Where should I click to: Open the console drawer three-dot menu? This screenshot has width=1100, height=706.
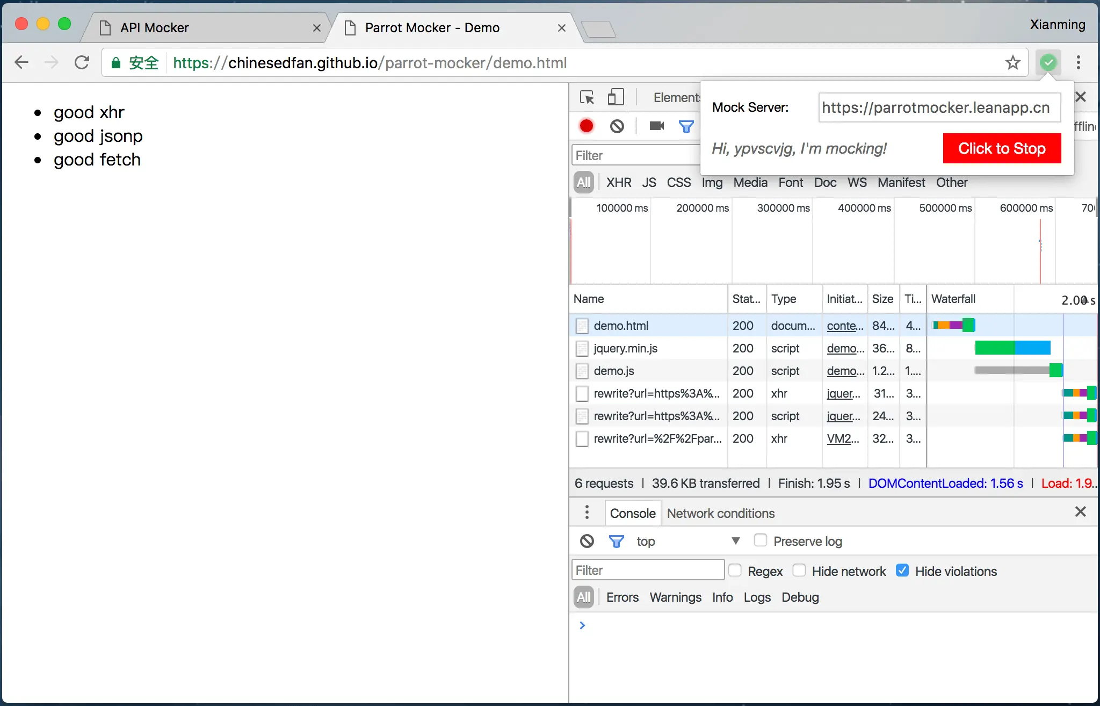587,513
